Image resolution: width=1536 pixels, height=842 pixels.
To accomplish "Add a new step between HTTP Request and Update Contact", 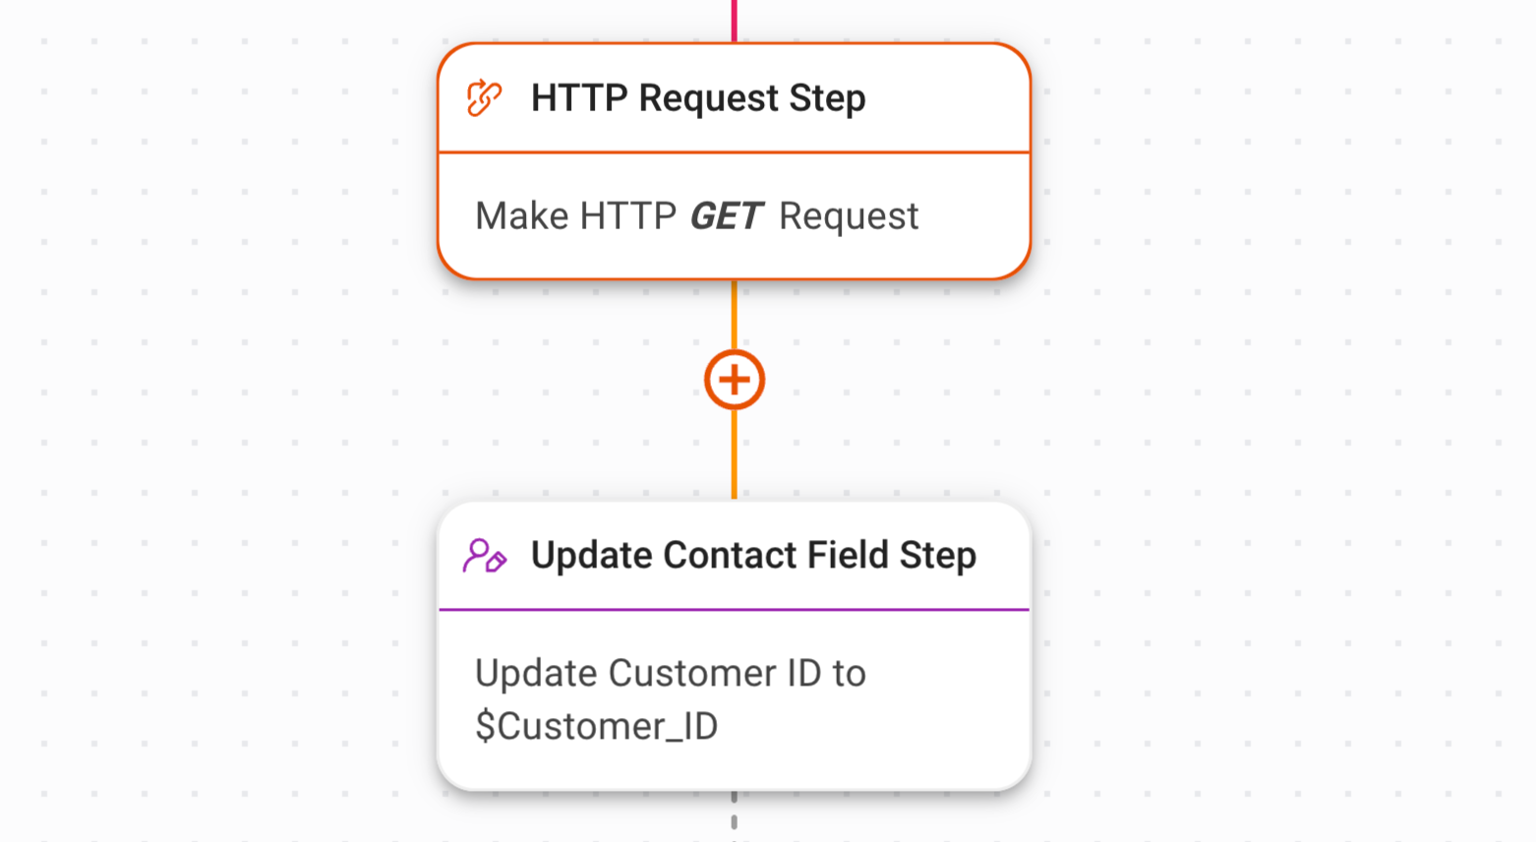I will tap(735, 379).
